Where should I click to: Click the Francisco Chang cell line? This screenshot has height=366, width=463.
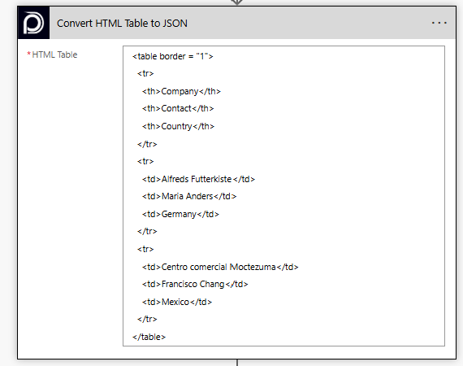pos(195,284)
